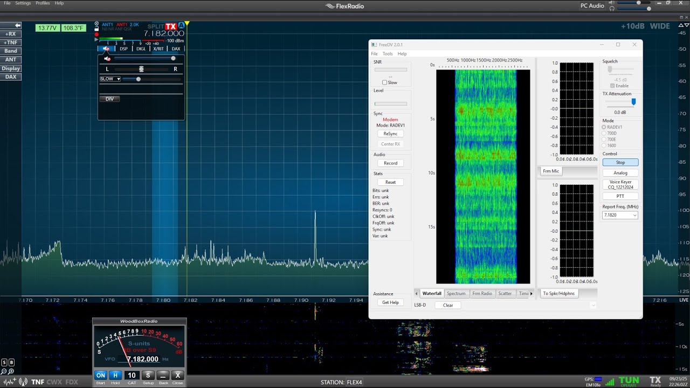Switch to FreeDV Spectrum tab

tap(456, 294)
